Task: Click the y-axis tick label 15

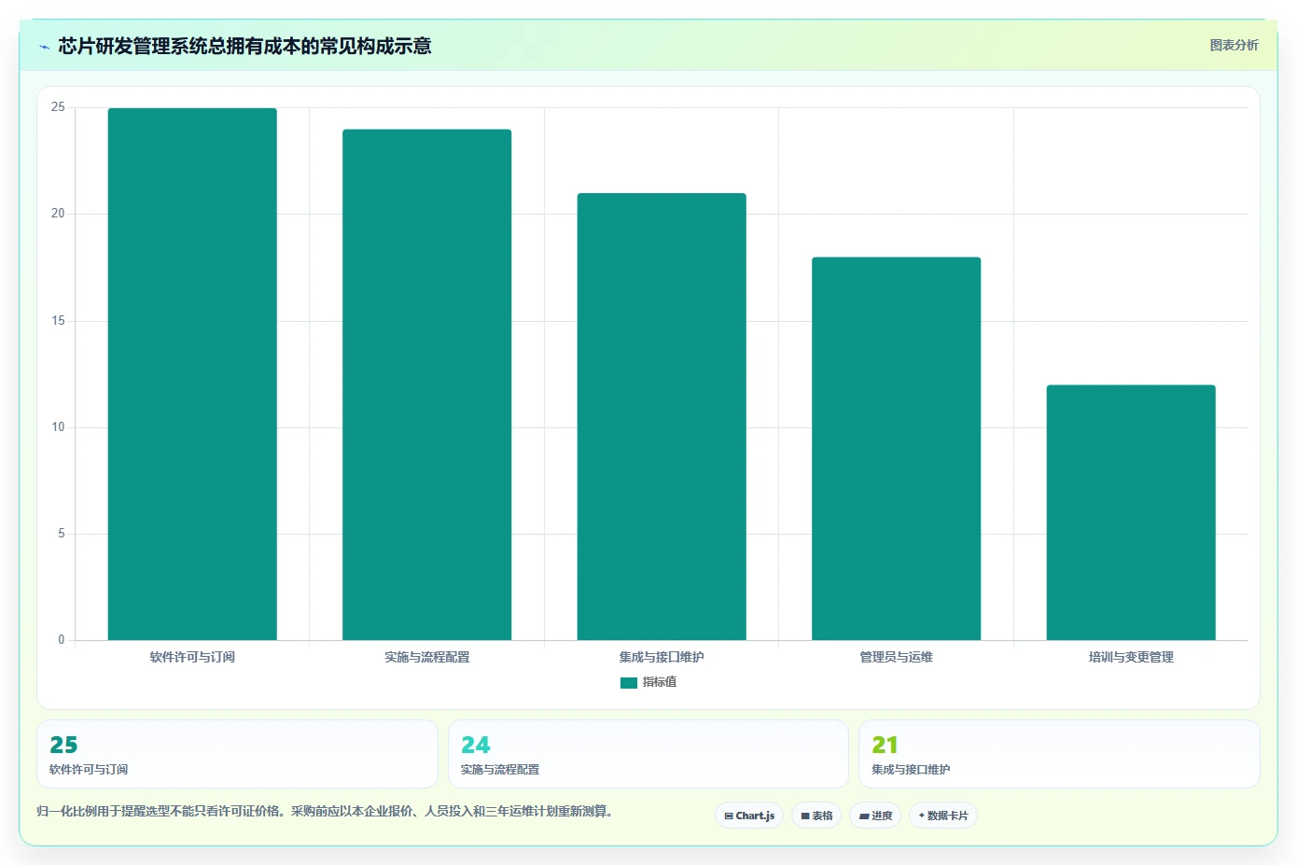Action: tap(58, 321)
